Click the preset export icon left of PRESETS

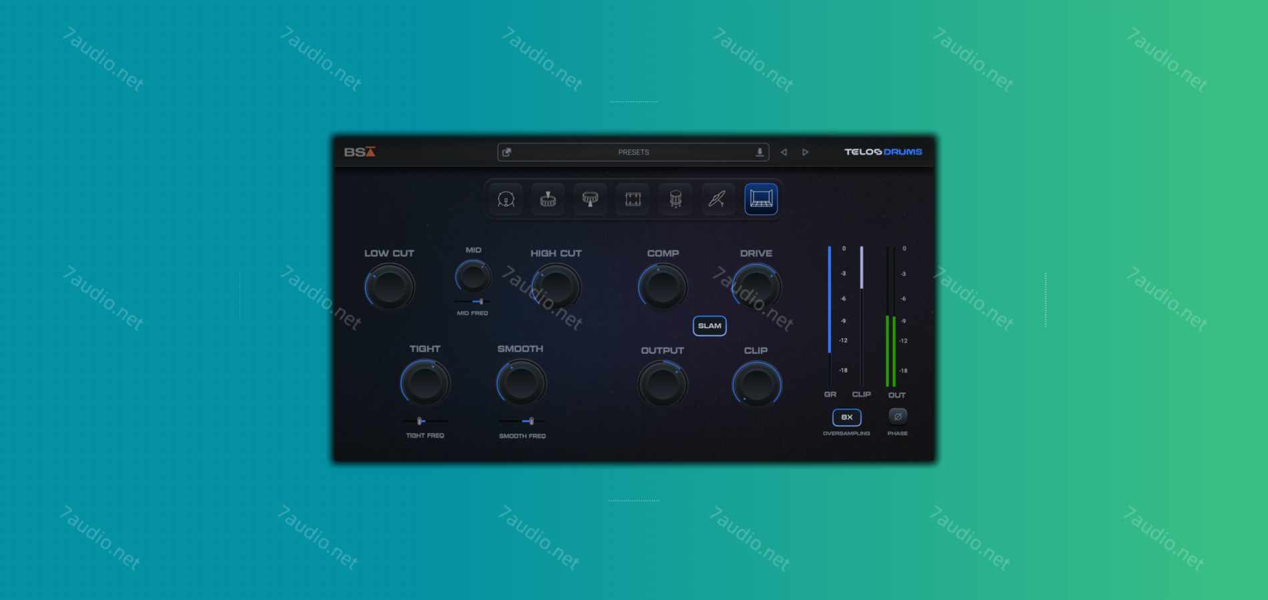tap(507, 152)
